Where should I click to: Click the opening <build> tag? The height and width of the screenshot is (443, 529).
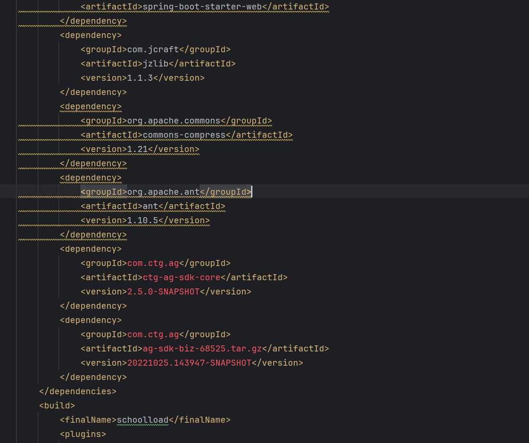coord(57,405)
